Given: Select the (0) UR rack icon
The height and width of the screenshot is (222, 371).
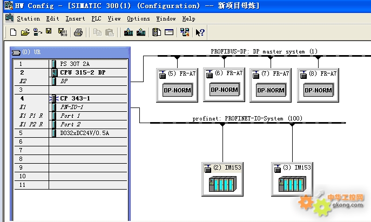Looking at the screenshot, I should [x=16, y=52].
